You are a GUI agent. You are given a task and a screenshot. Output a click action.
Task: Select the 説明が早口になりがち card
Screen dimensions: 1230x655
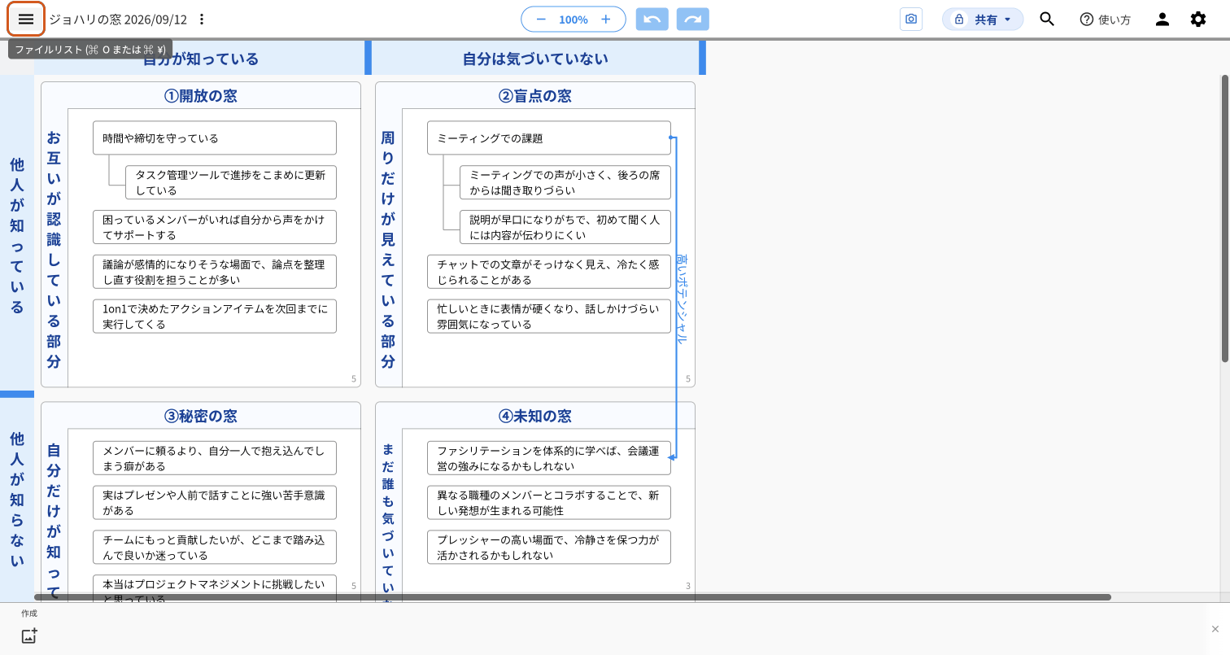[x=565, y=227]
